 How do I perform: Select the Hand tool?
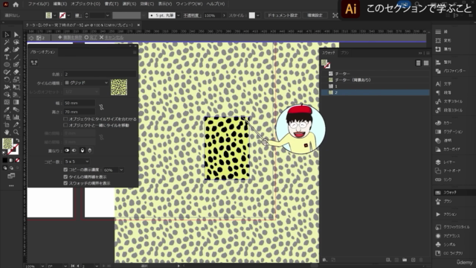tap(7, 133)
